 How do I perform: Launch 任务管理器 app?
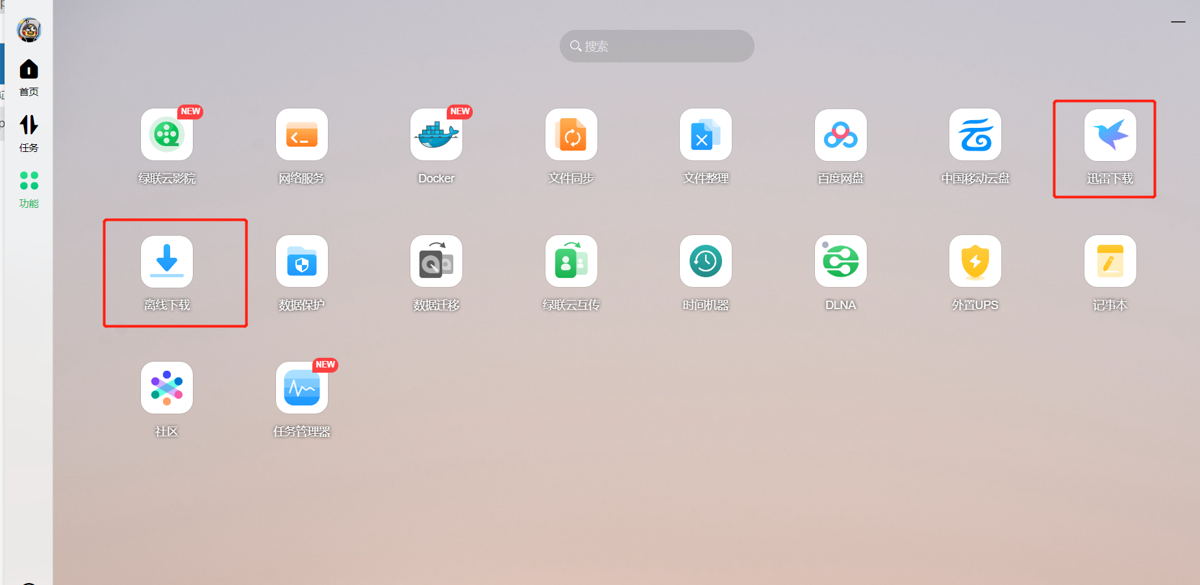[302, 388]
